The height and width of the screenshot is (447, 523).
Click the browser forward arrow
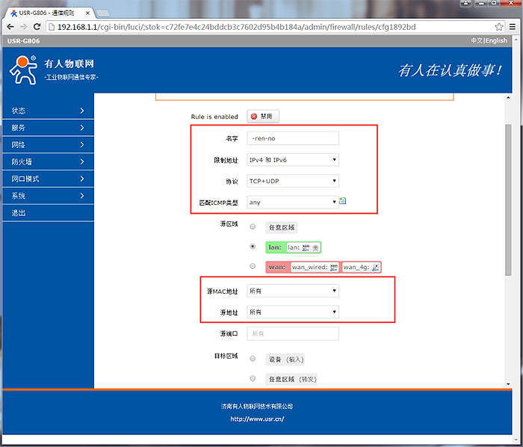pyautogui.click(x=23, y=27)
